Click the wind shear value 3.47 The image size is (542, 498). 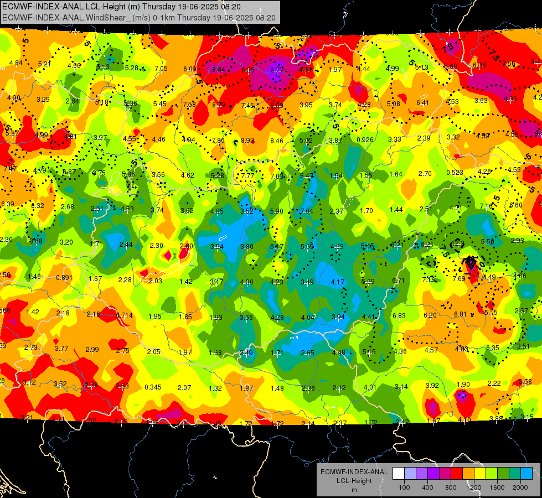click(216, 282)
